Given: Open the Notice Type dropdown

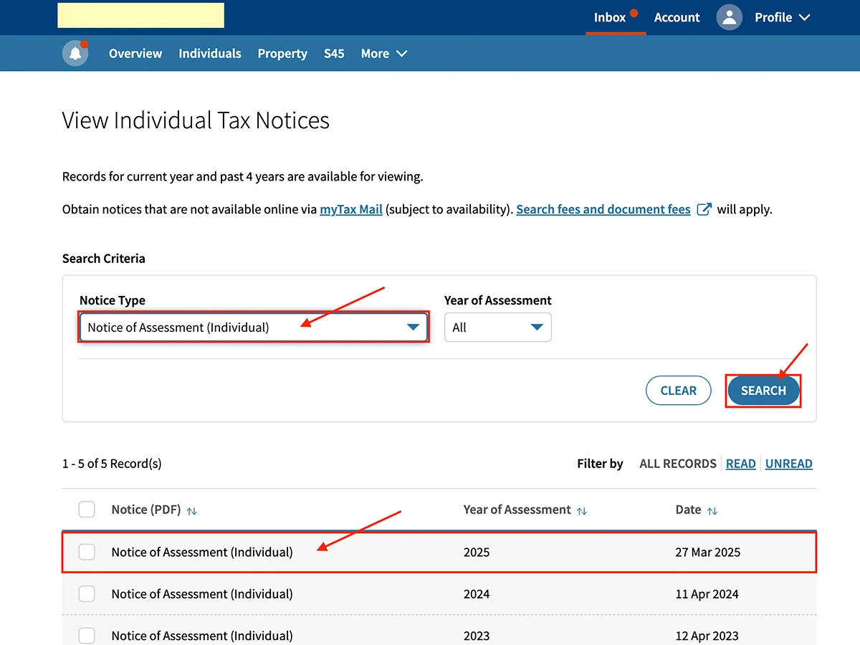Looking at the screenshot, I should click(254, 328).
